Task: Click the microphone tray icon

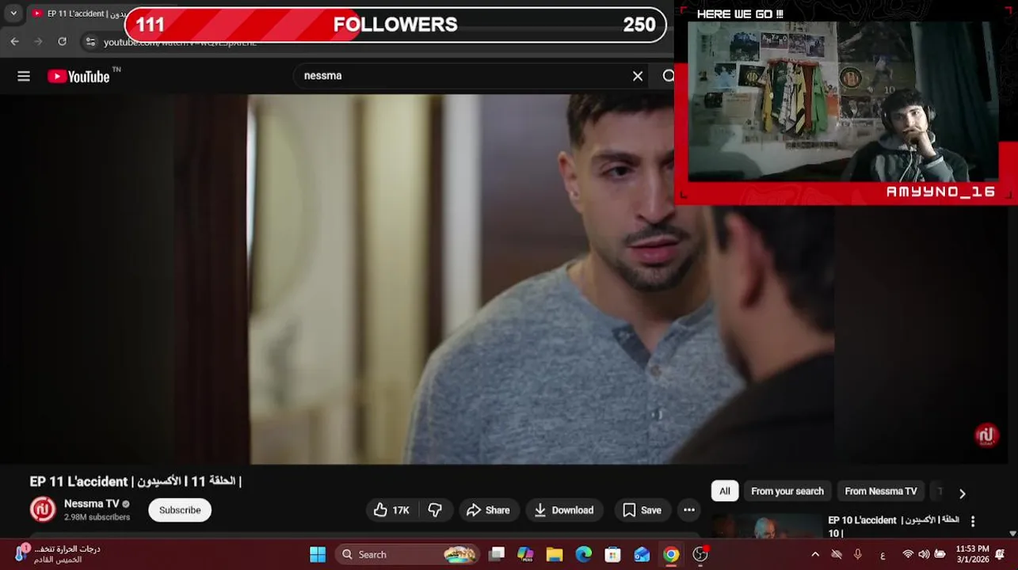Action: [x=858, y=554]
